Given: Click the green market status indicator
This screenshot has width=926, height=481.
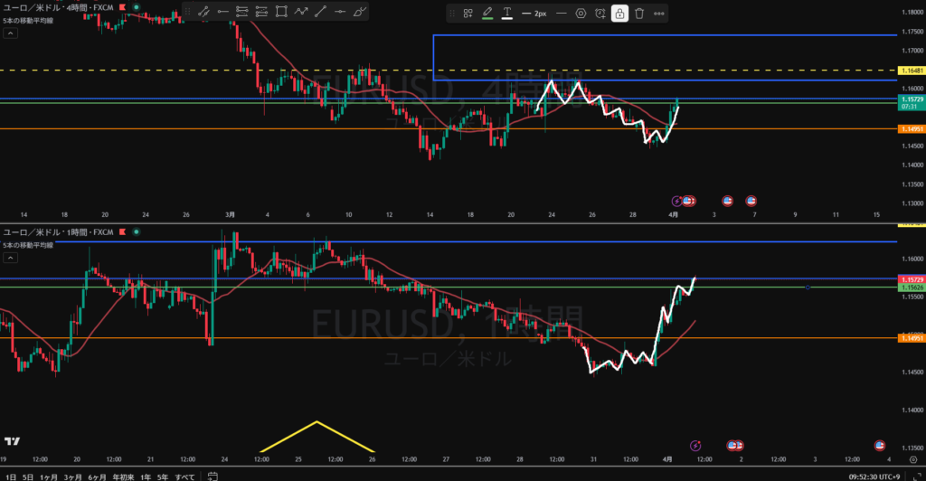Looking at the screenshot, I should pyautogui.click(x=137, y=6).
